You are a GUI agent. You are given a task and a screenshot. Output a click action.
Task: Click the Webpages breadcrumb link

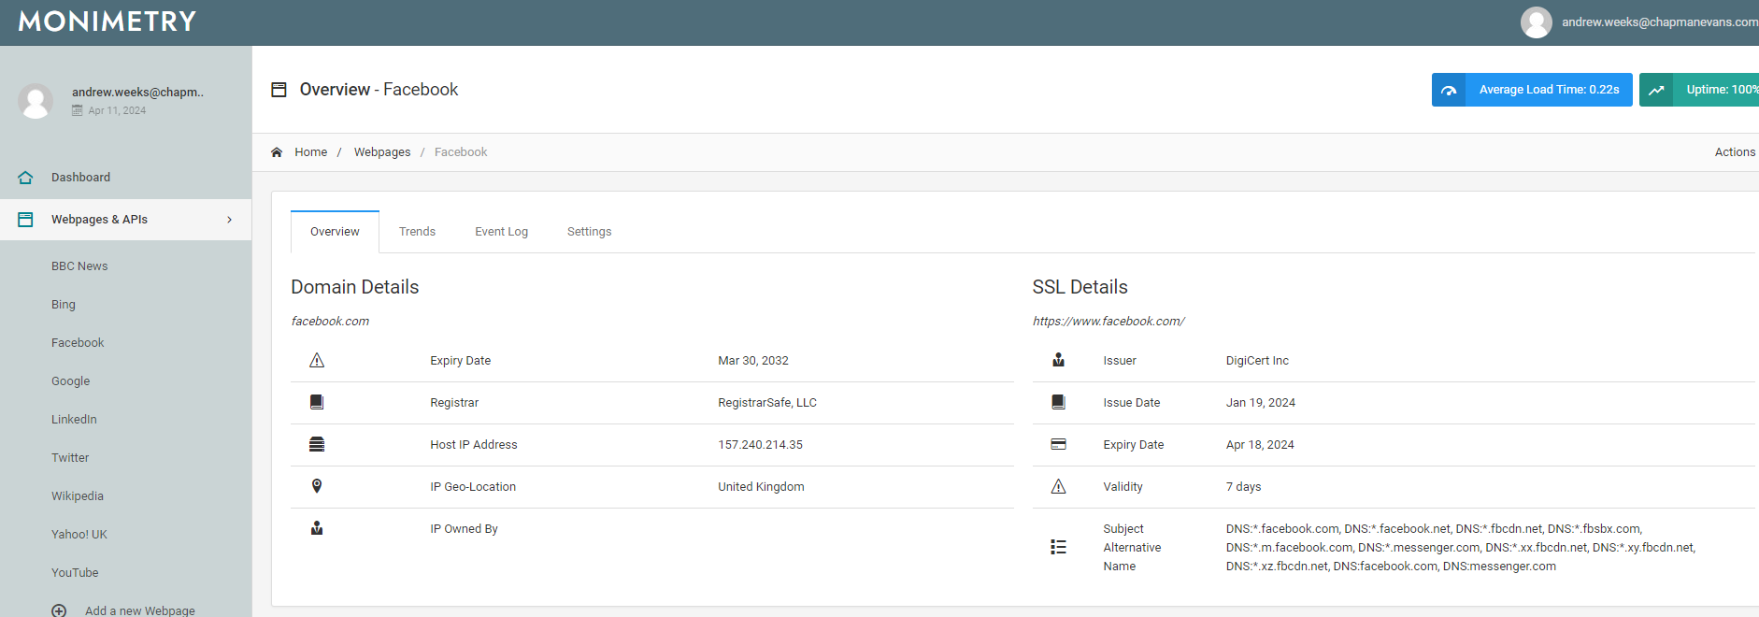(381, 152)
